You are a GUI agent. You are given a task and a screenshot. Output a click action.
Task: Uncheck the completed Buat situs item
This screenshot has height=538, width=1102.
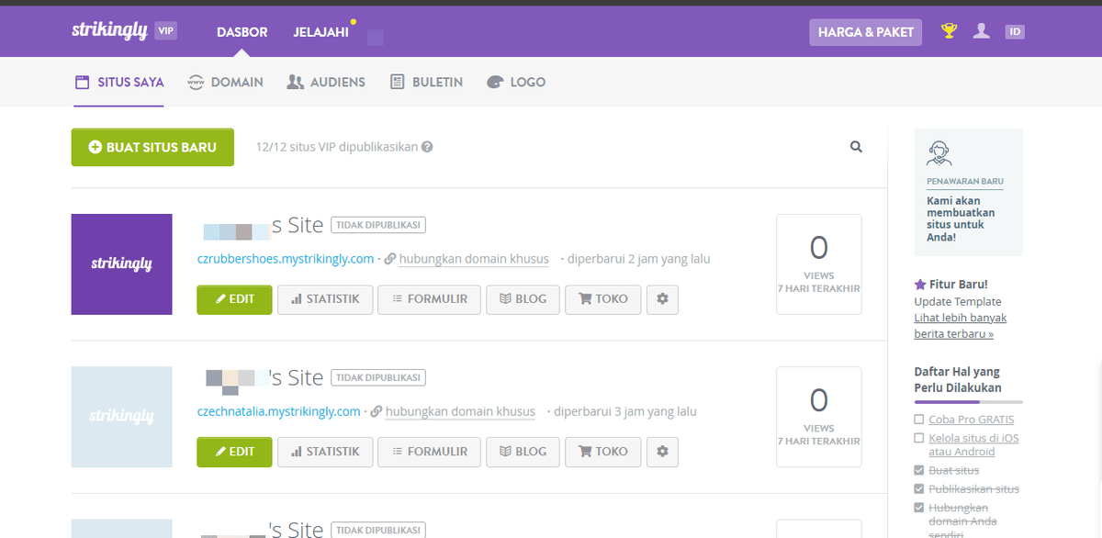(x=918, y=470)
